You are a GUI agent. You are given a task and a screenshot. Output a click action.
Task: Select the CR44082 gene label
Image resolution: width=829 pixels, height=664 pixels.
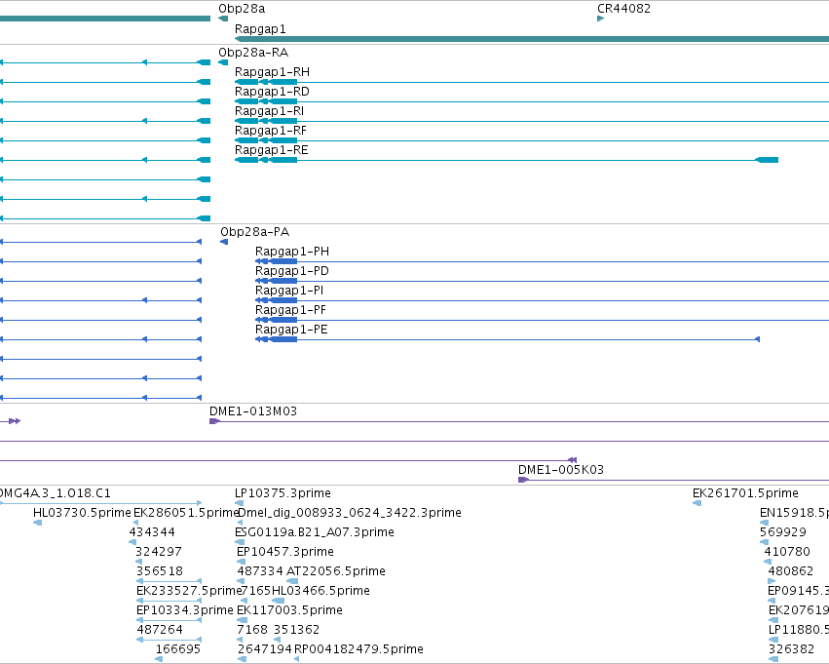[x=623, y=9]
